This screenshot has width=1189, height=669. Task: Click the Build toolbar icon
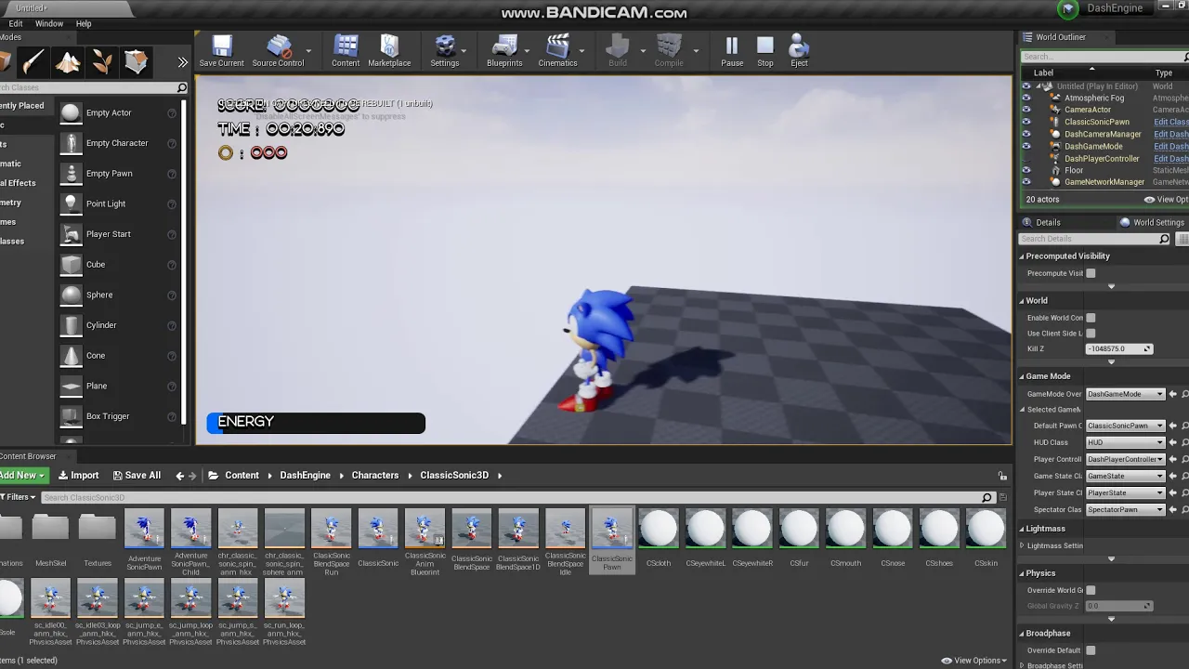tap(618, 51)
